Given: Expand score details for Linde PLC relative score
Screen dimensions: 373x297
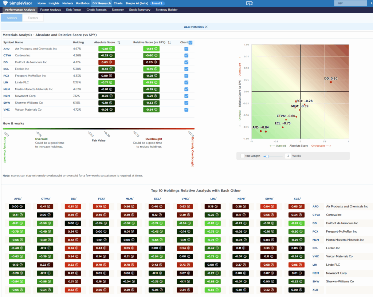Looking at the screenshot, I should click(155, 82).
